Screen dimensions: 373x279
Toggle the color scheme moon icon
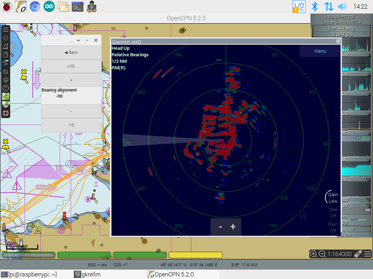click(x=5, y=72)
